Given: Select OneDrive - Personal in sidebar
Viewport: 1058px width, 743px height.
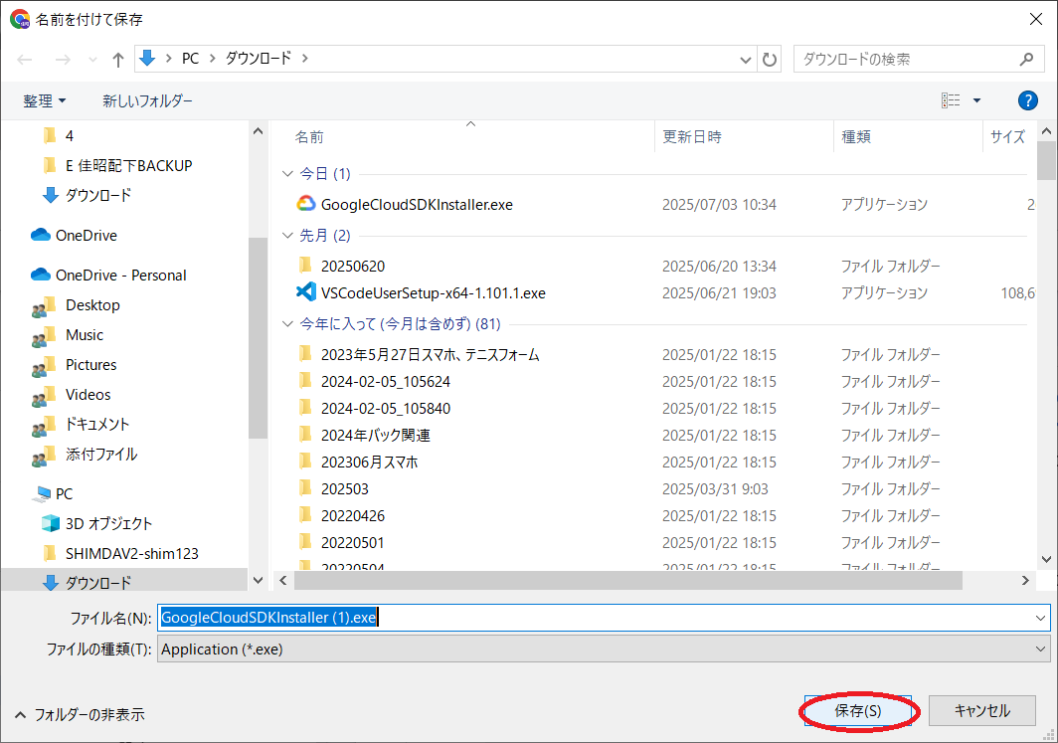Looking at the screenshot, I should click(120, 276).
